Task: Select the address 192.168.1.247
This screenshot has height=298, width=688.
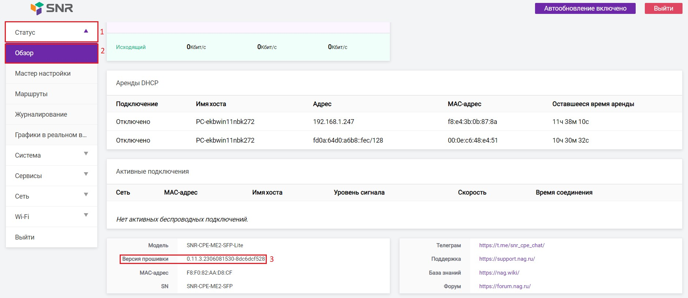Action: click(x=333, y=122)
